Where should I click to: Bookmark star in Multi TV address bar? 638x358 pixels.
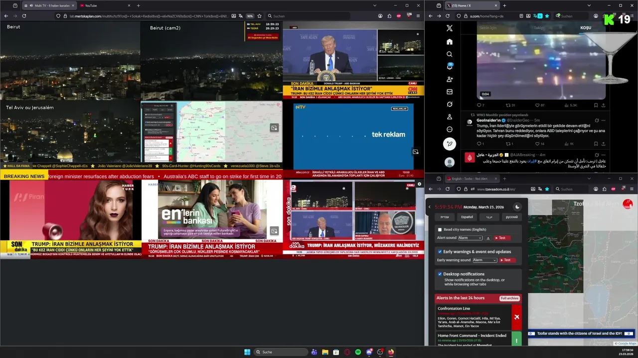click(259, 16)
